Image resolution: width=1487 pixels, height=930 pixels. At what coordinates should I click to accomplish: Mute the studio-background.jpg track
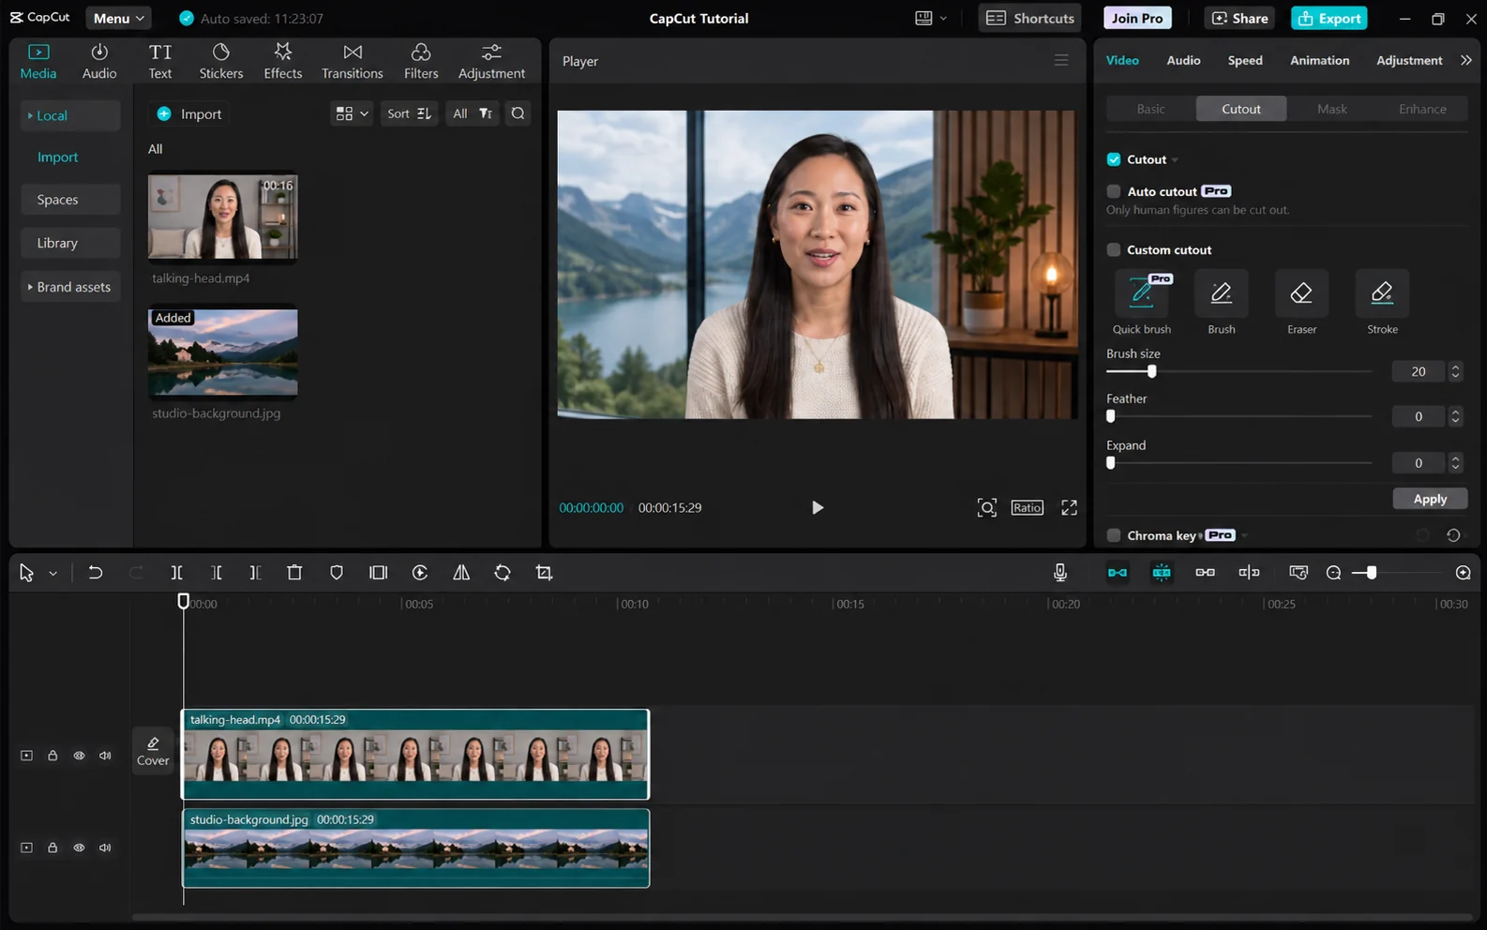tap(105, 847)
